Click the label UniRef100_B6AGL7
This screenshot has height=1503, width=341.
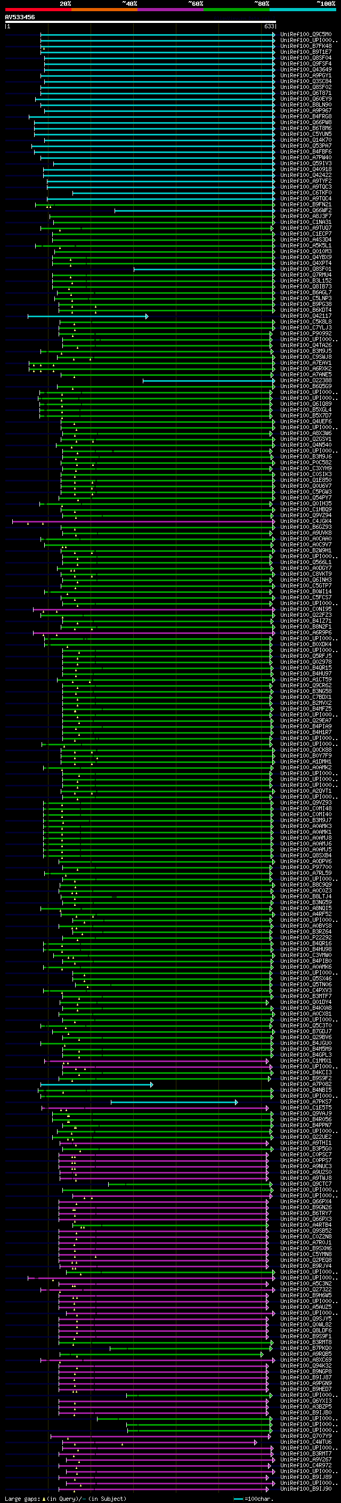tap(306, 292)
